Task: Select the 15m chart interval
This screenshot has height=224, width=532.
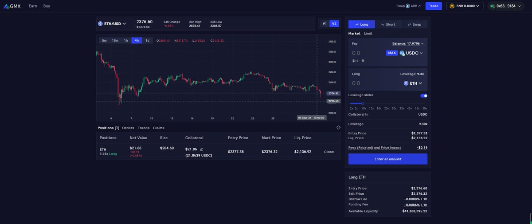Action: (115, 40)
